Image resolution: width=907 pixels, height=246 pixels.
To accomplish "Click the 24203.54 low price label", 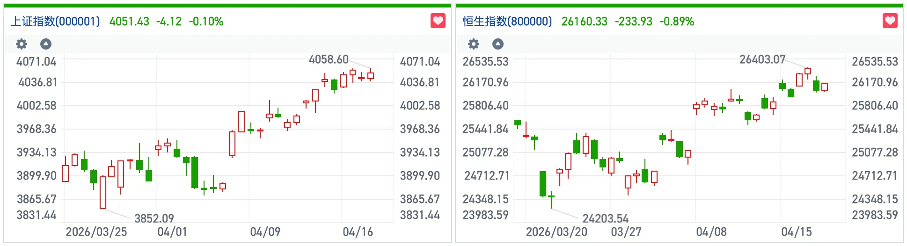I will (x=605, y=218).
